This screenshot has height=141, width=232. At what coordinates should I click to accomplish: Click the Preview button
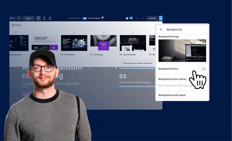point(152,18)
